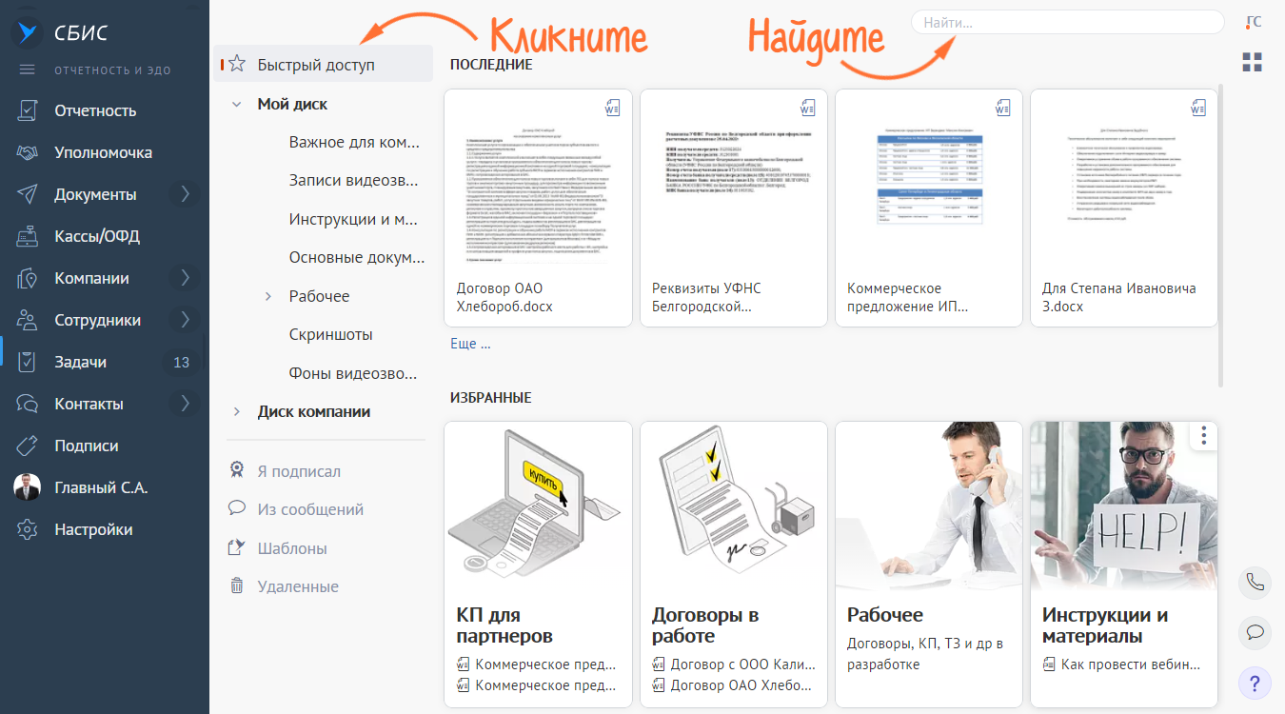
Task: Collapse the Мой диск tree node
Action: (237, 105)
